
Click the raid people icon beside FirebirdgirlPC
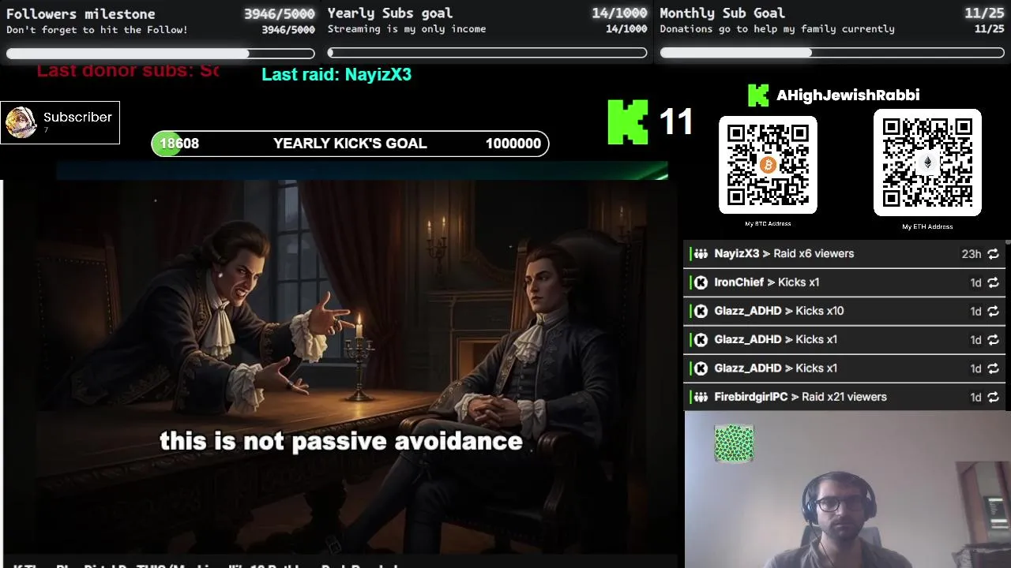coord(701,398)
